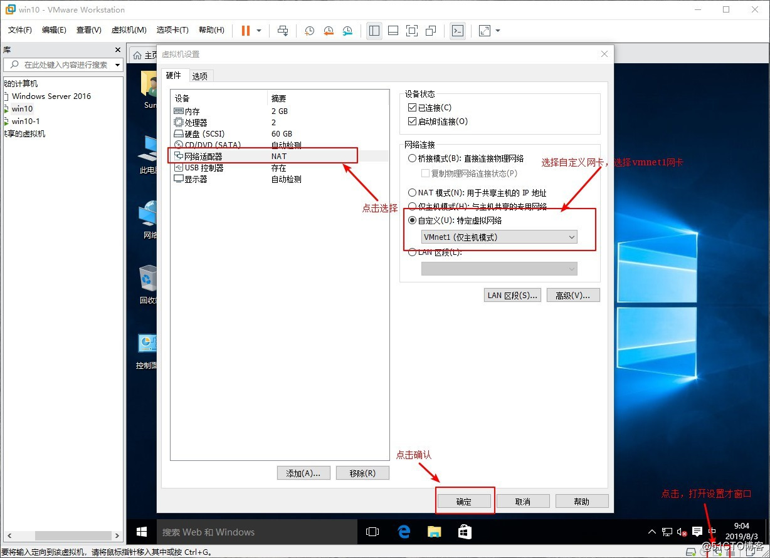
Task: Select 仅主机模式(H) radio button
Action: (x=412, y=206)
